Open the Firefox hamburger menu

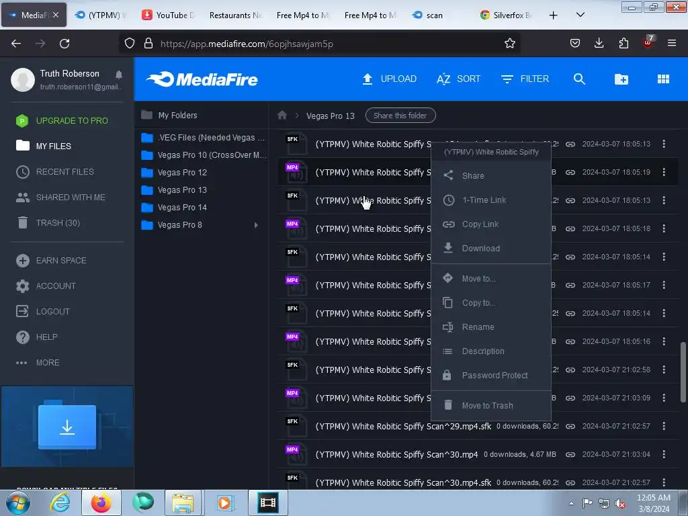[671, 43]
